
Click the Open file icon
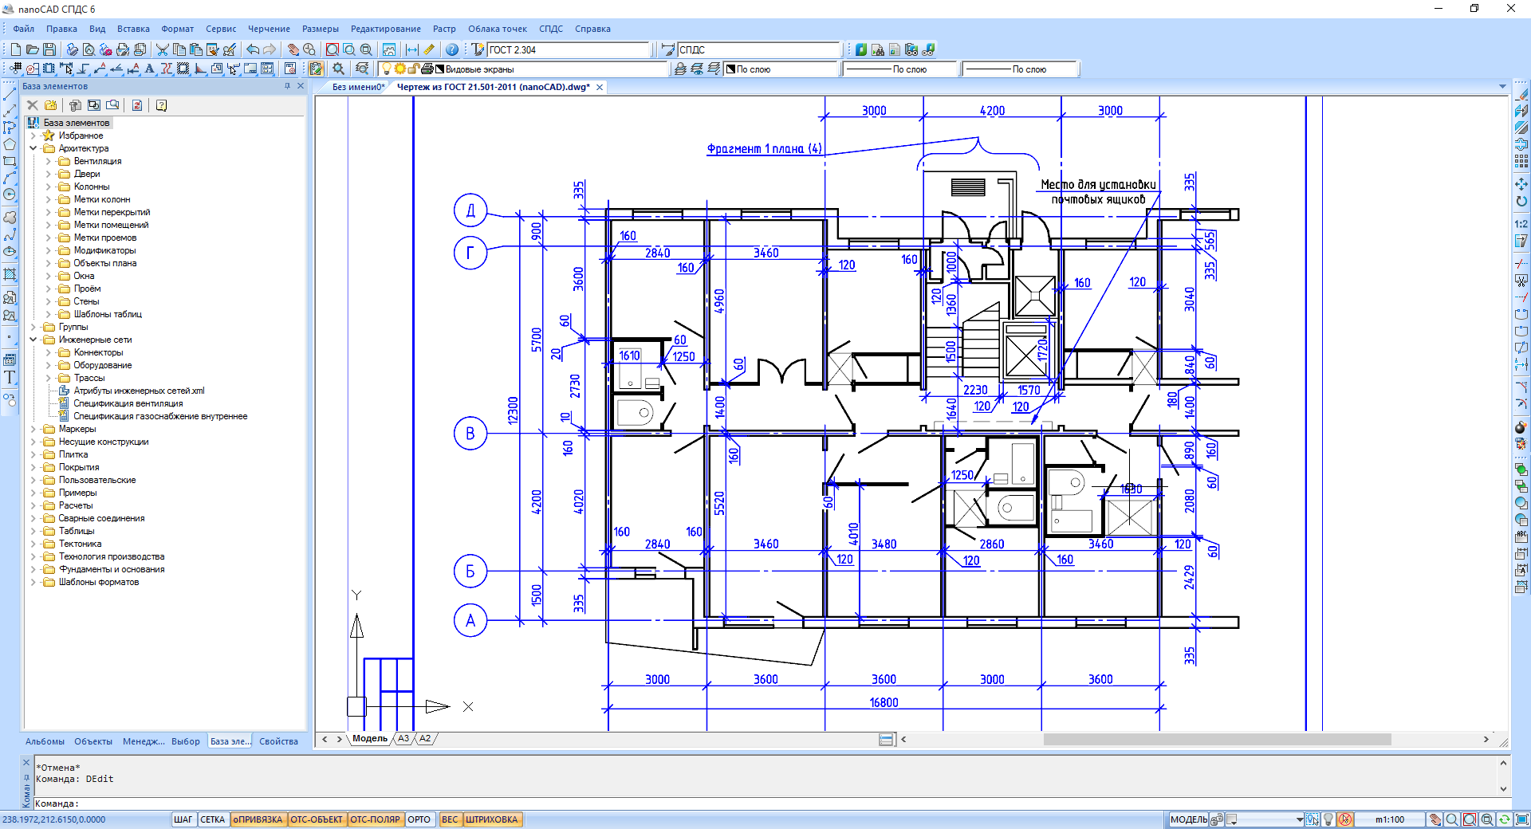32,49
